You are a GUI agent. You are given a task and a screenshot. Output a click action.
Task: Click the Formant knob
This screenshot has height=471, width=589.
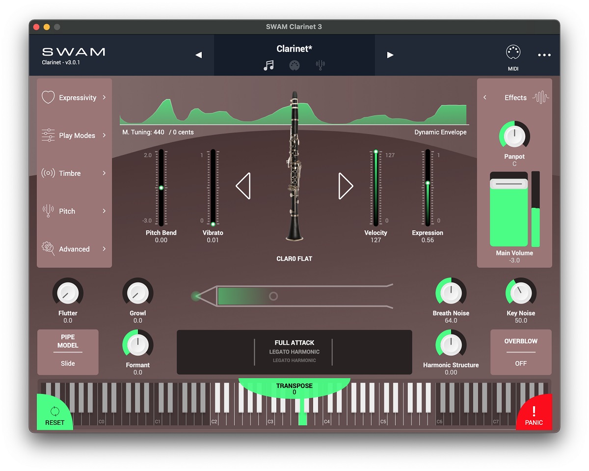(138, 345)
